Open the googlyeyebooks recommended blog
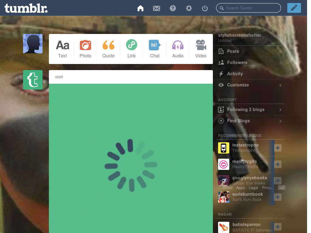 coord(250,178)
